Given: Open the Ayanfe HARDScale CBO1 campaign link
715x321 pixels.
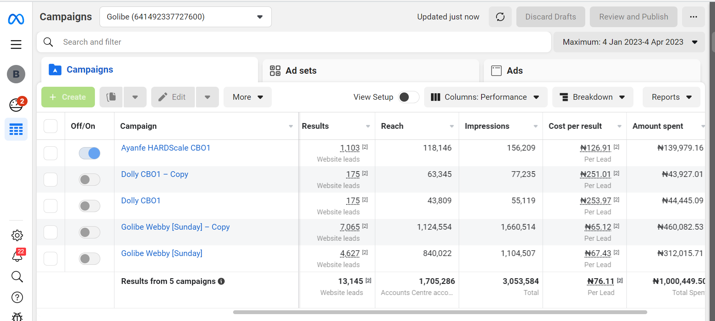Looking at the screenshot, I should click(x=166, y=148).
